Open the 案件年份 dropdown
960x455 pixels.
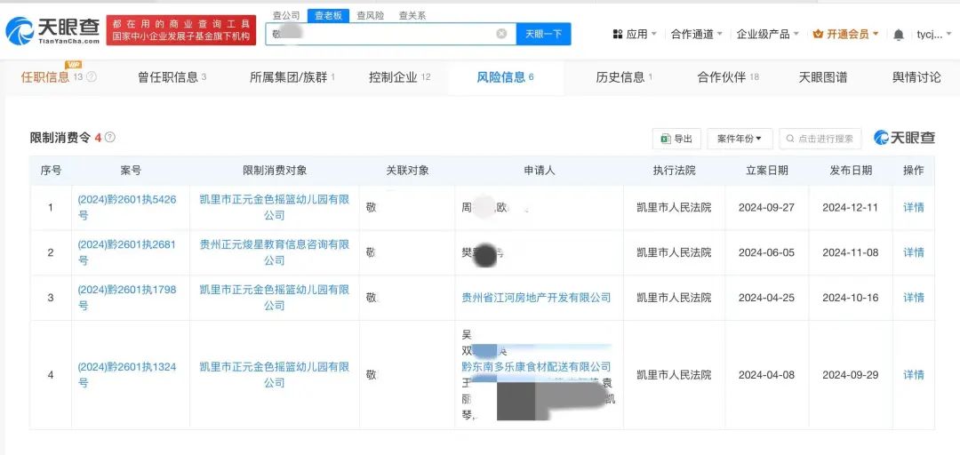[740, 139]
